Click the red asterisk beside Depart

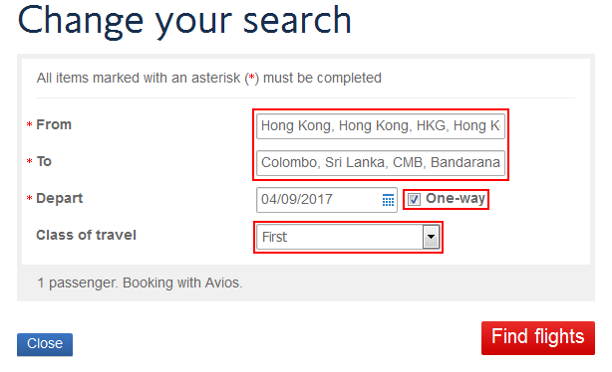pyautogui.click(x=29, y=198)
